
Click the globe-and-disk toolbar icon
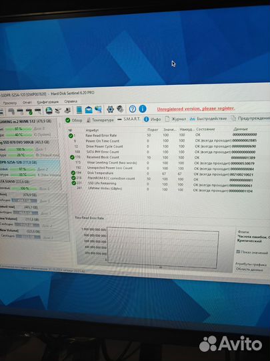tap(49, 111)
